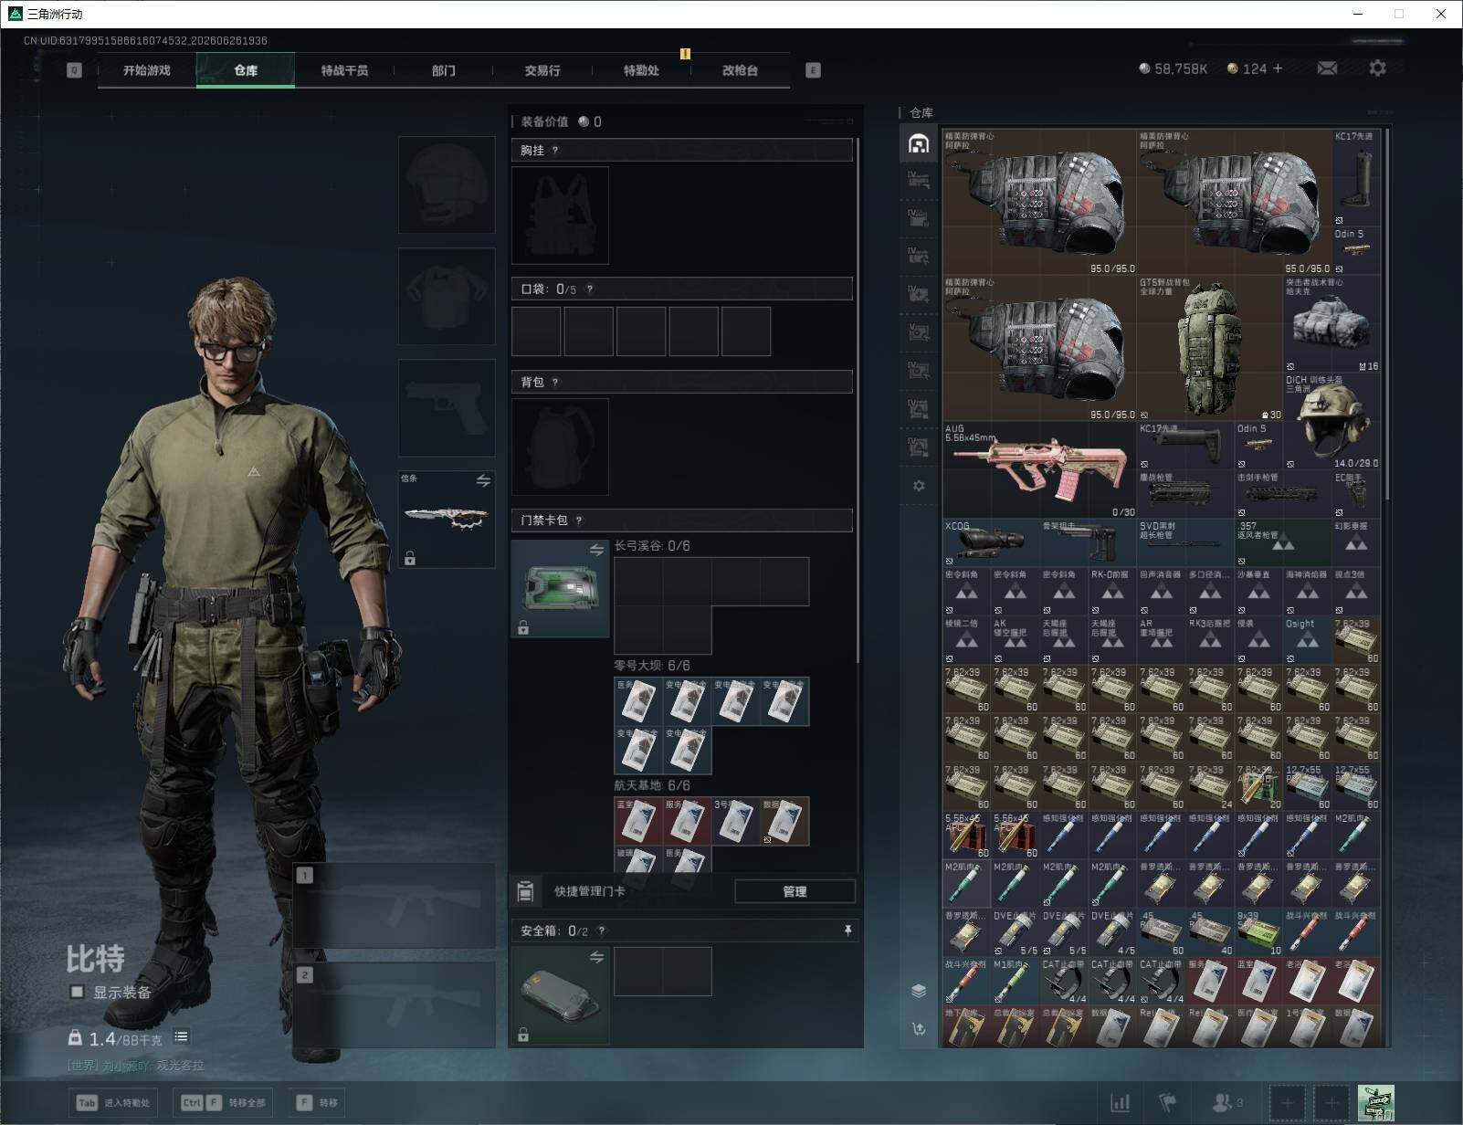The width and height of the screenshot is (1463, 1125).
Task: Click the empty body armor slot
Action: [447, 296]
